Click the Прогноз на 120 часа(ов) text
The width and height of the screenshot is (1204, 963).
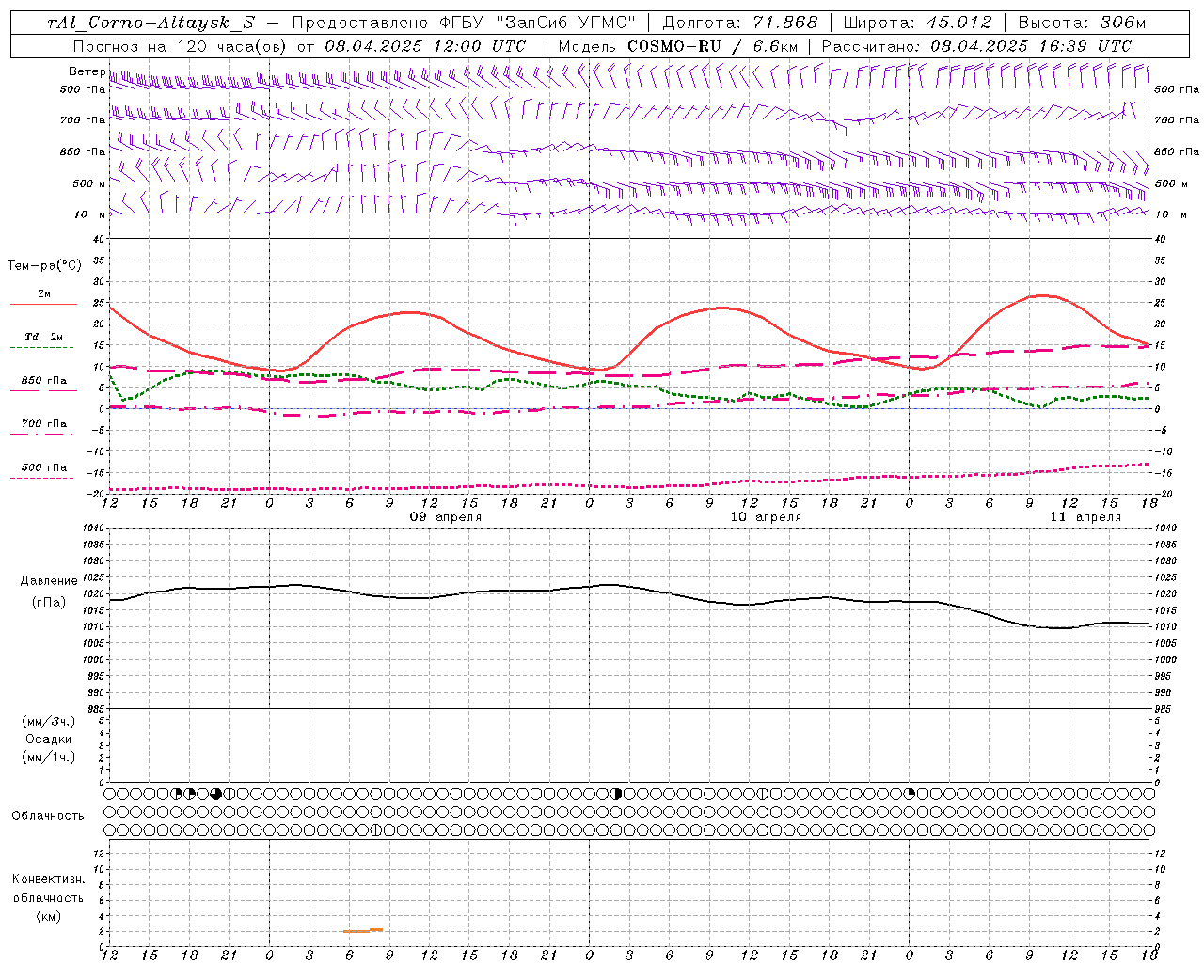182,46
